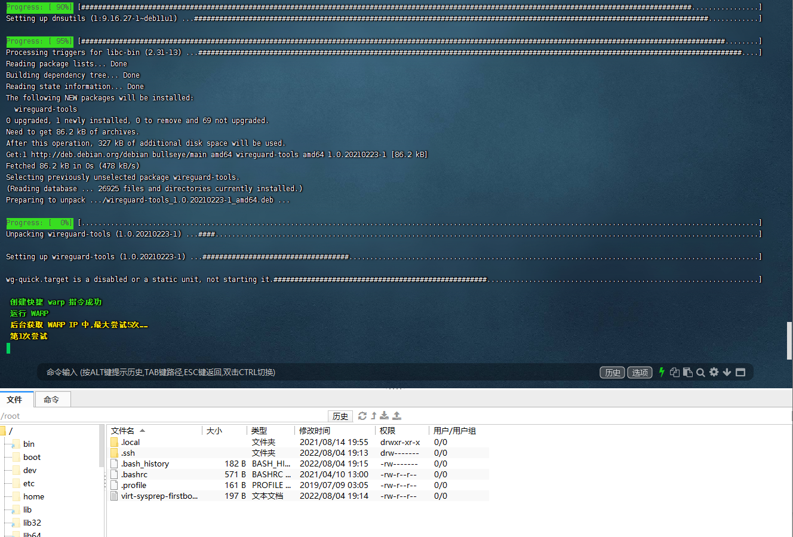This screenshot has height=537, width=793.
Task: Click the 文本文档 type cell
Action: click(268, 496)
